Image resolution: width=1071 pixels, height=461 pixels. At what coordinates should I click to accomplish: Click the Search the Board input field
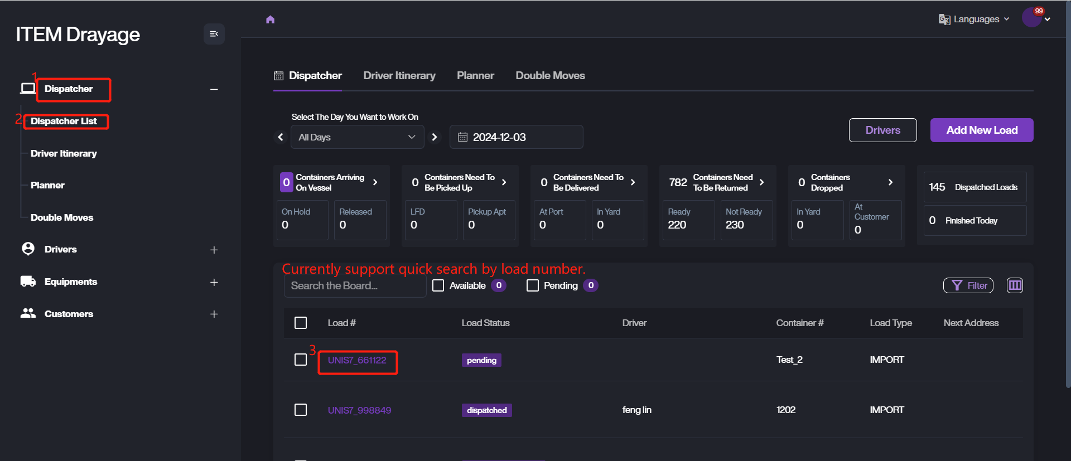click(355, 286)
